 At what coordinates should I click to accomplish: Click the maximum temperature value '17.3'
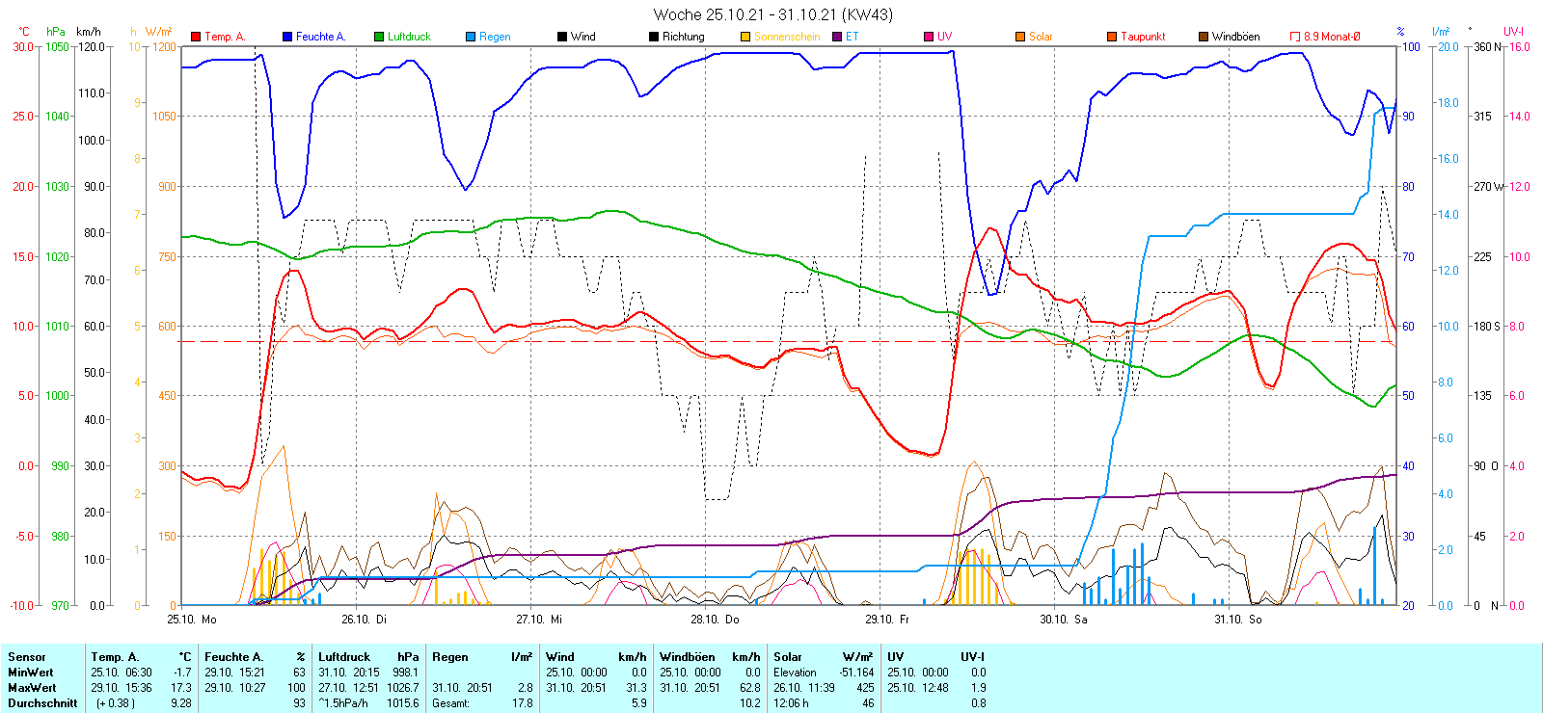(181, 688)
